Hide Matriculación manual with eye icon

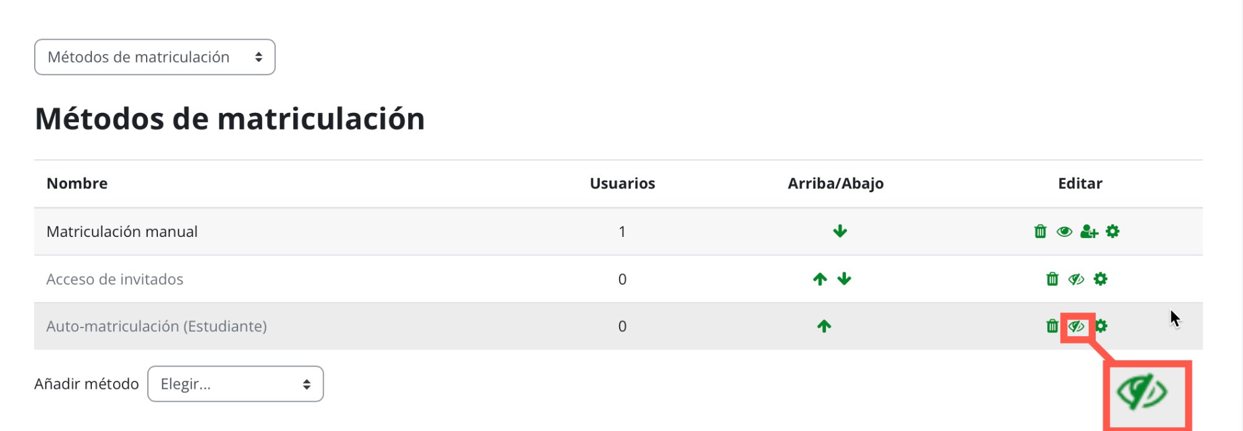click(1064, 231)
